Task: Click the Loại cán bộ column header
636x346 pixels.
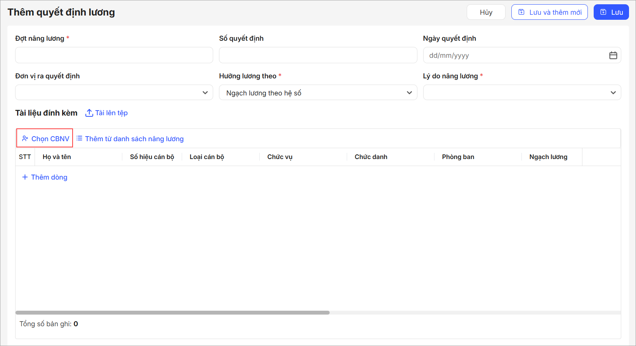Action: click(x=207, y=157)
